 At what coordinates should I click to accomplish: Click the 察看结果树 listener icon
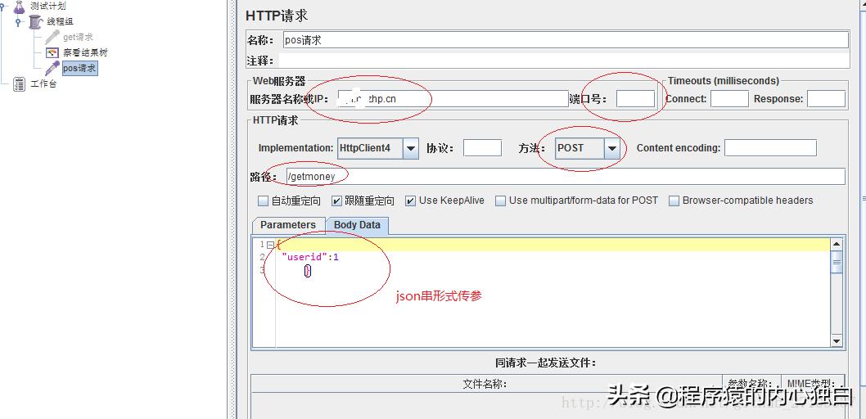tap(52, 53)
